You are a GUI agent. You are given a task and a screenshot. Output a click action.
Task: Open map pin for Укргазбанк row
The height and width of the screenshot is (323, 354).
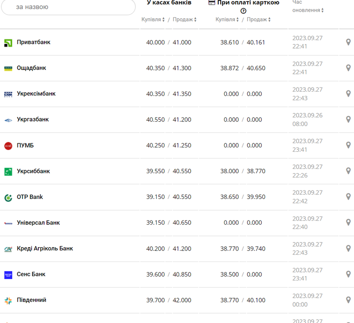click(x=348, y=120)
